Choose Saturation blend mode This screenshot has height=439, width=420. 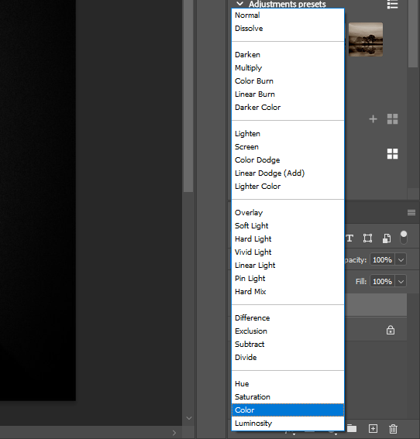(x=287, y=396)
